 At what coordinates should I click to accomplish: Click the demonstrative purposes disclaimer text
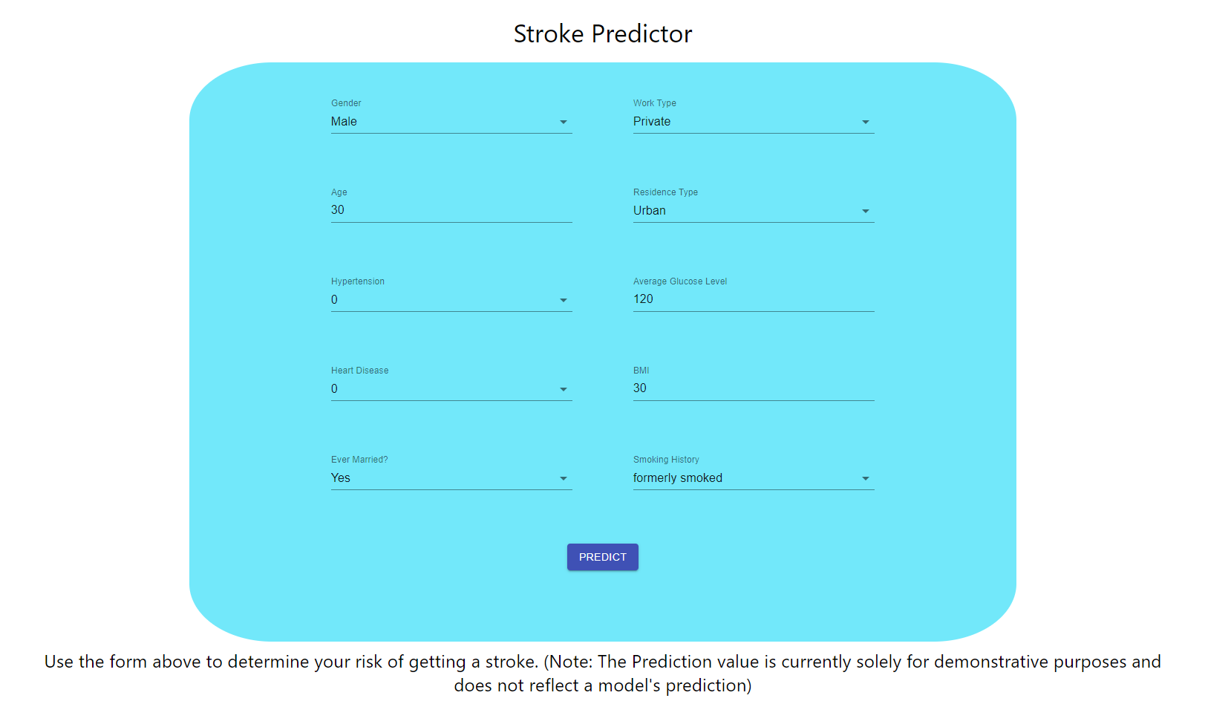tap(602, 674)
